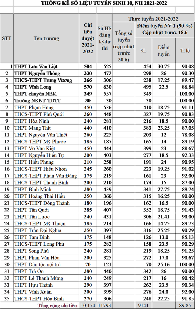The width and height of the screenshot is (195, 309).
Task: Click the total quota value 10,174
Action: [x=88, y=306]
